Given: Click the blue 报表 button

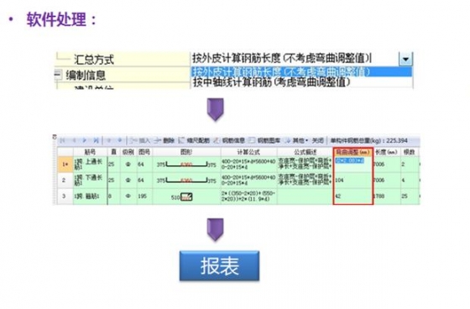Looking at the screenshot, I should coord(219,266).
